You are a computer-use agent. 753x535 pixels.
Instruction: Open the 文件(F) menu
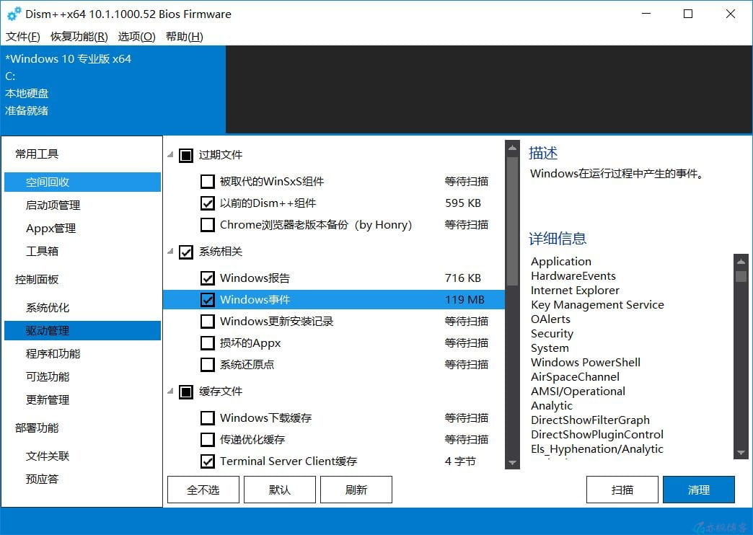(x=22, y=37)
